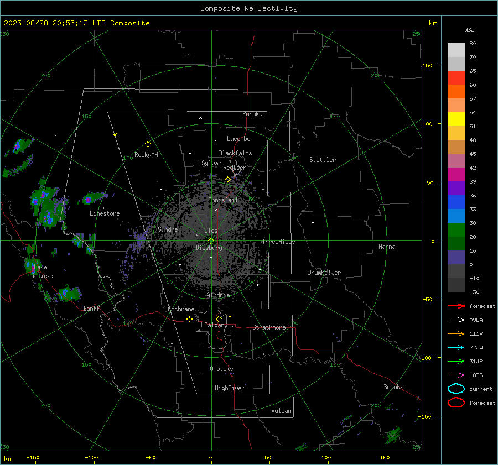The height and width of the screenshot is (465, 498).
Task: Click the HighRiver label
Action: pos(230,388)
